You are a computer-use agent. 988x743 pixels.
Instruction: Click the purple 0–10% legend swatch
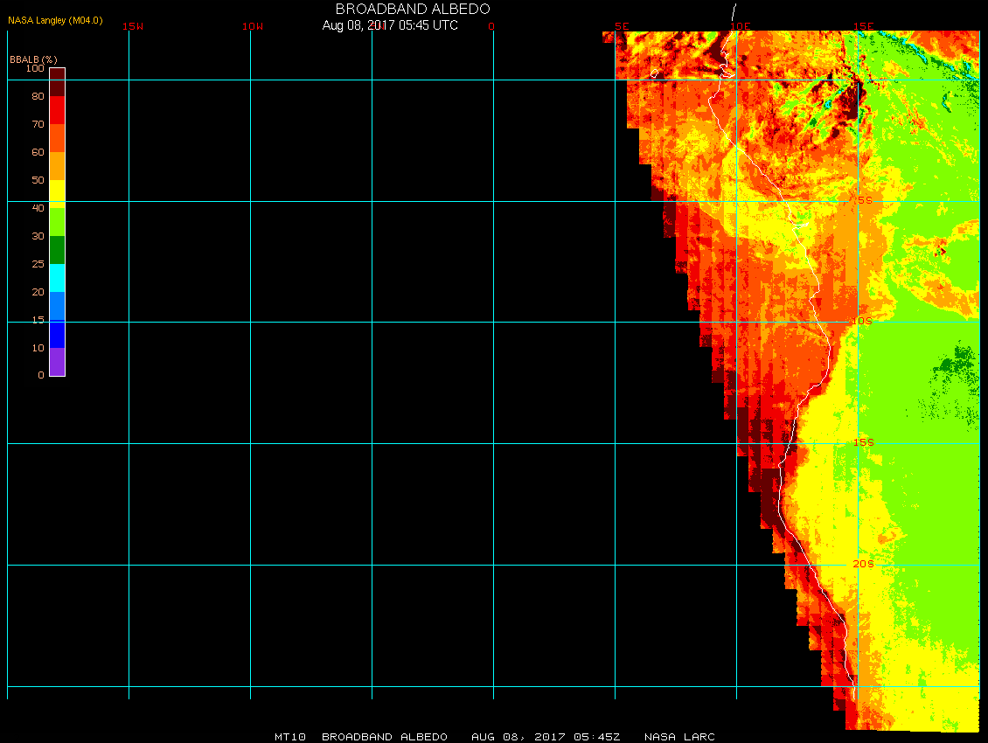(57, 362)
